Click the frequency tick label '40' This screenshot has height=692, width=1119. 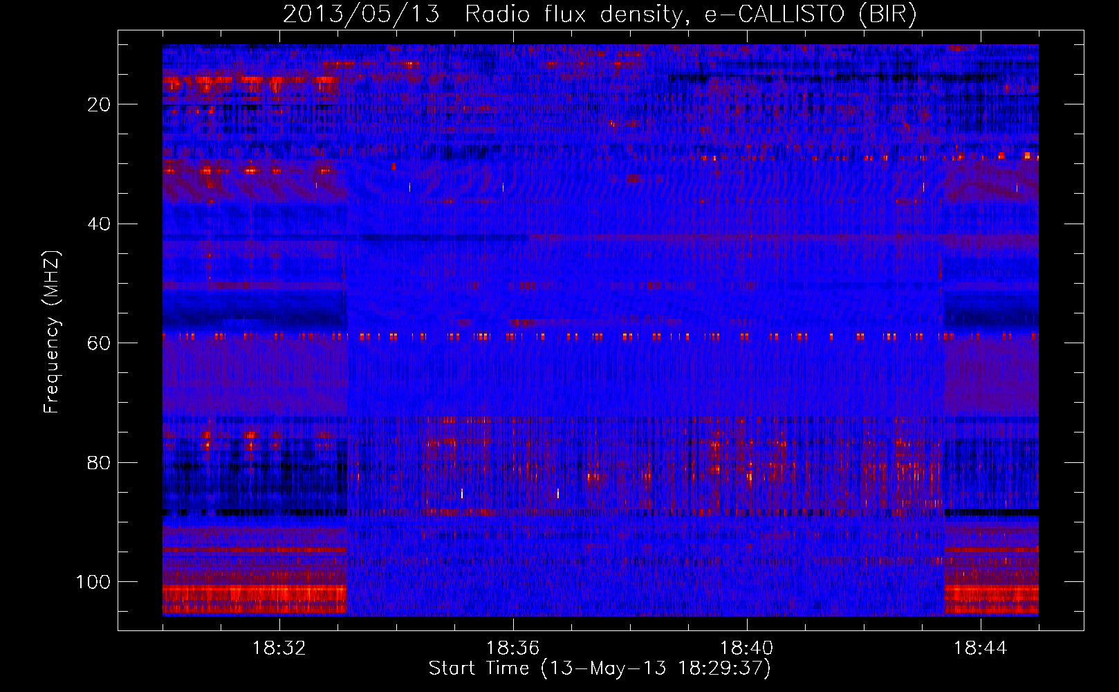(100, 224)
